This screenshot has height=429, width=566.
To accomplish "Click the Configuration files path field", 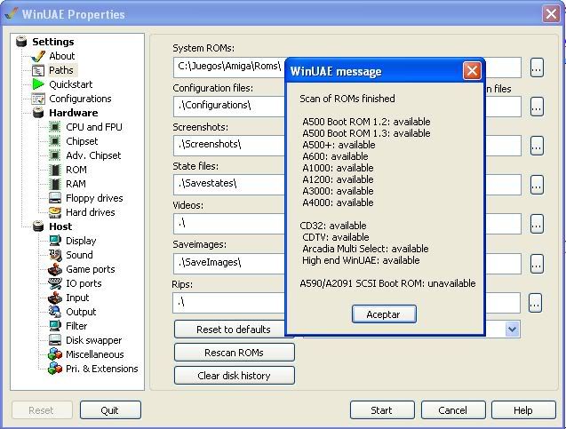I will click(x=229, y=107).
